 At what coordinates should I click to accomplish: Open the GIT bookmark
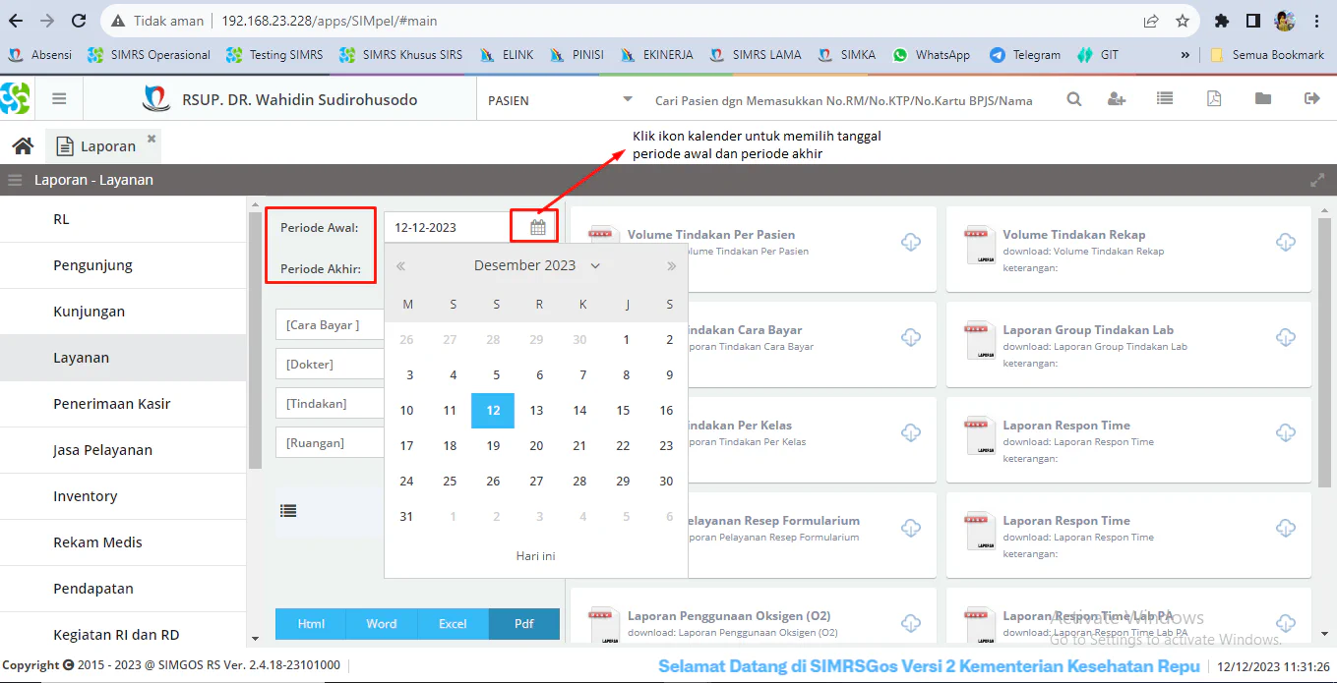(x=1098, y=55)
